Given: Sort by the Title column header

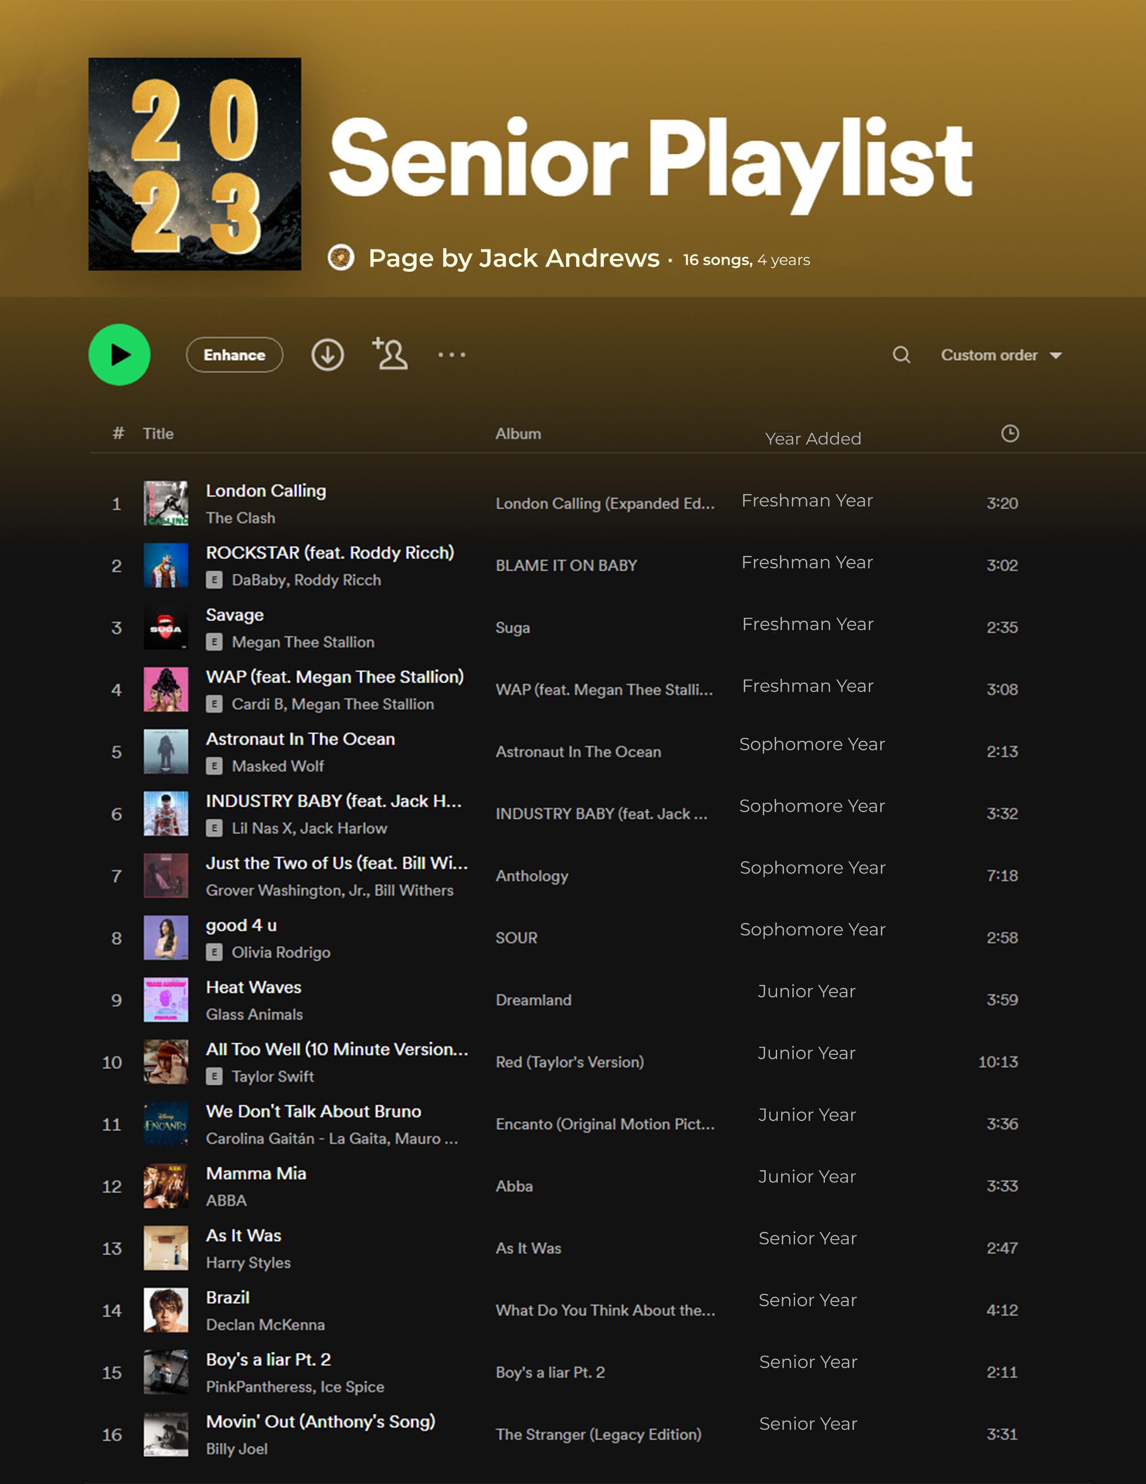Looking at the screenshot, I should pos(158,434).
